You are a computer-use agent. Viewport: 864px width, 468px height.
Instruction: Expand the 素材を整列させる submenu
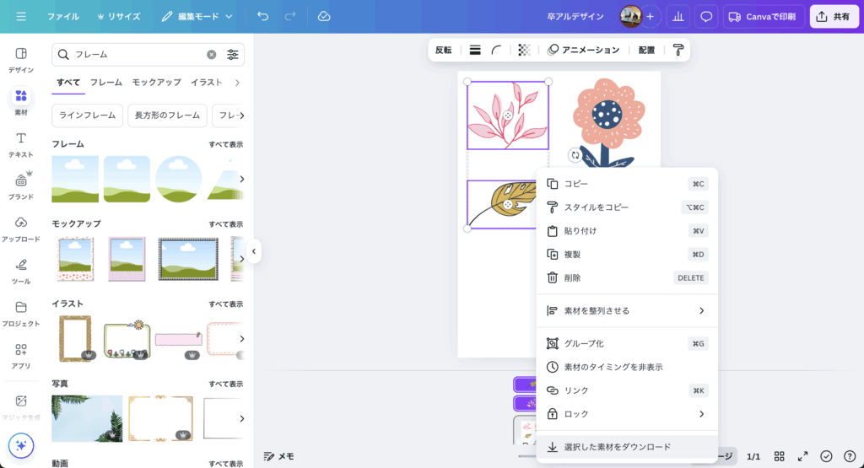click(701, 310)
